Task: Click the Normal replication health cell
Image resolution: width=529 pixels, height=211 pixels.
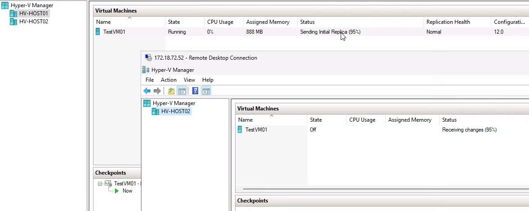Action: 434,32
